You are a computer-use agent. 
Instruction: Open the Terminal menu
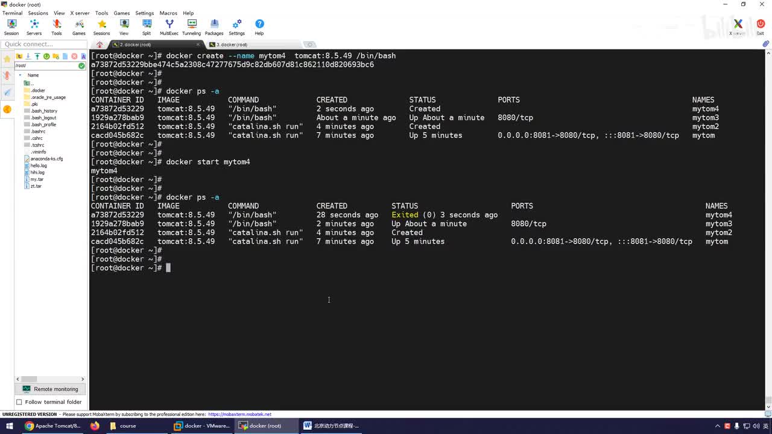click(x=12, y=13)
